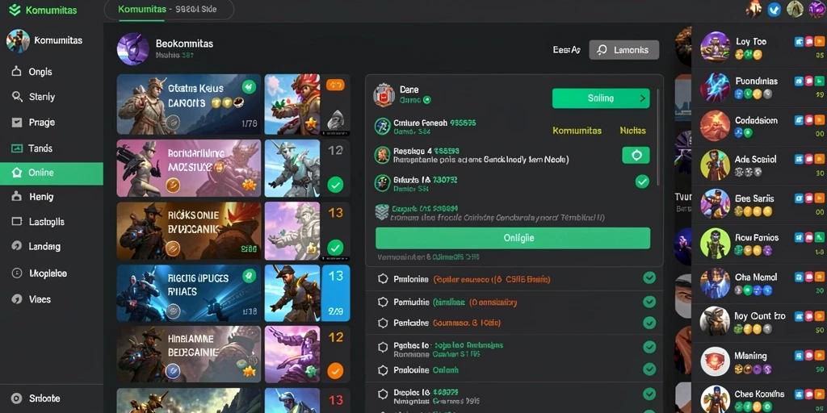Screen dimensions: 827x413
Task: Select the Online item in the sidebar
Action: pyautogui.click(x=52, y=173)
